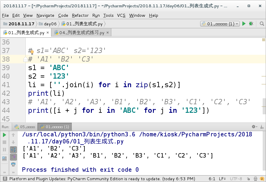Screen dimensions: 266x182
Task: Toggle soft-wrap in the console toolbar
Action: (13, 149)
